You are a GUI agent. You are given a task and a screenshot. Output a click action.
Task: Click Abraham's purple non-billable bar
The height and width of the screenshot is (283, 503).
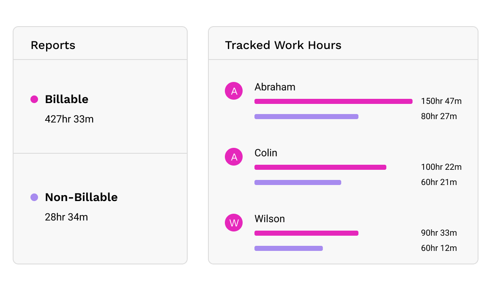click(306, 117)
